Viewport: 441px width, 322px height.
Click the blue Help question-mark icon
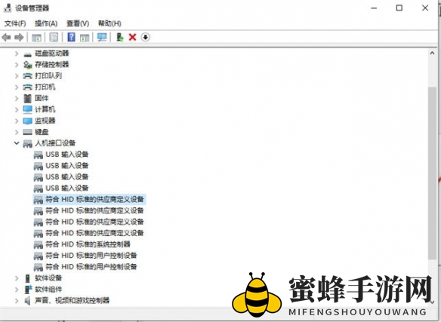tap(72, 37)
